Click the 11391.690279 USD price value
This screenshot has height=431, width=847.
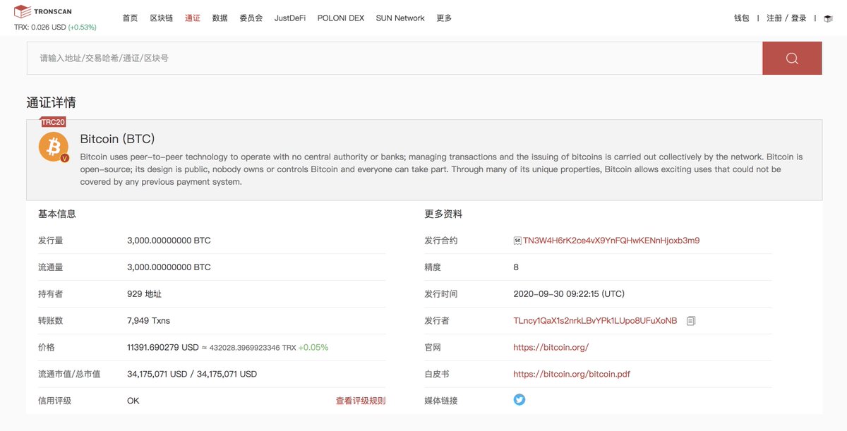163,348
